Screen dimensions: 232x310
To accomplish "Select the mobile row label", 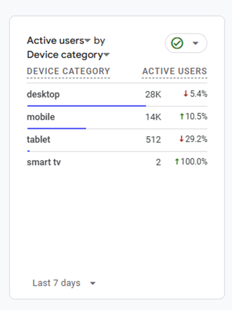I will click(41, 117).
